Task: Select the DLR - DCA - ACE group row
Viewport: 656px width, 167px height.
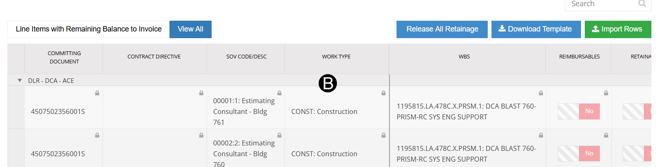Action: coord(51,80)
